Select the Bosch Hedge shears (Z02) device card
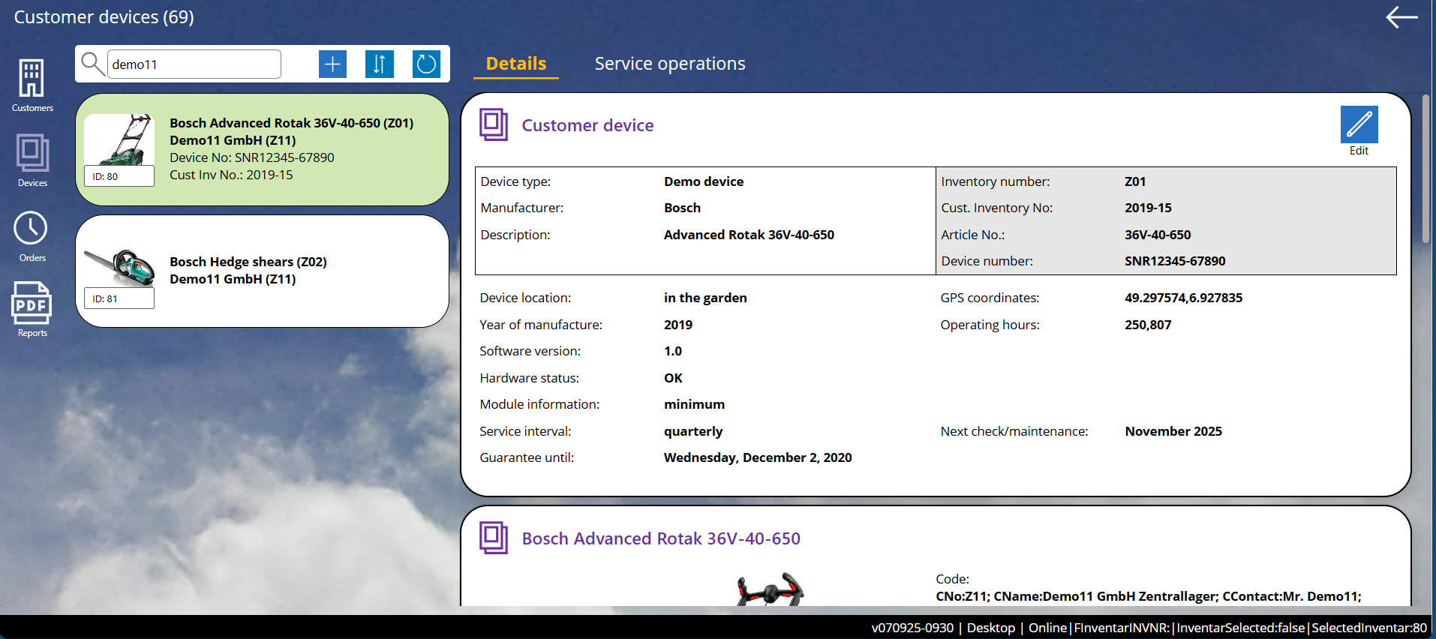The height and width of the screenshot is (639, 1436). (263, 271)
